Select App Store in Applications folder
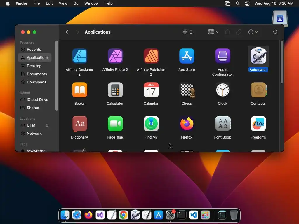Screen dimensions: 299x224 point(187,56)
